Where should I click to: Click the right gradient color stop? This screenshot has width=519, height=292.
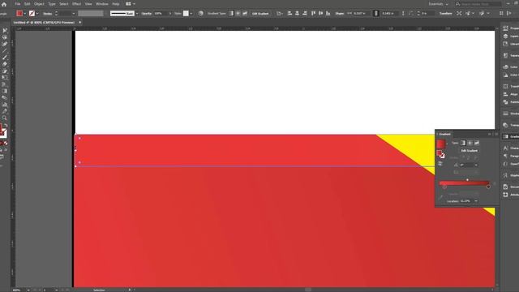coord(488,187)
